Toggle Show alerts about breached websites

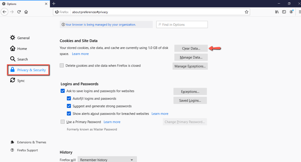coord(69,114)
